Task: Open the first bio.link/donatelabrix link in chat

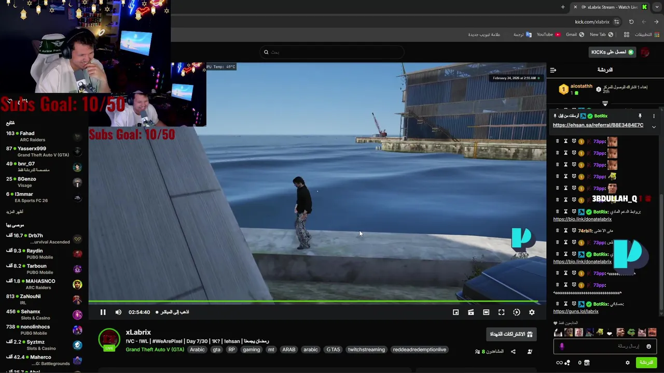Action: (x=582, y=219)
